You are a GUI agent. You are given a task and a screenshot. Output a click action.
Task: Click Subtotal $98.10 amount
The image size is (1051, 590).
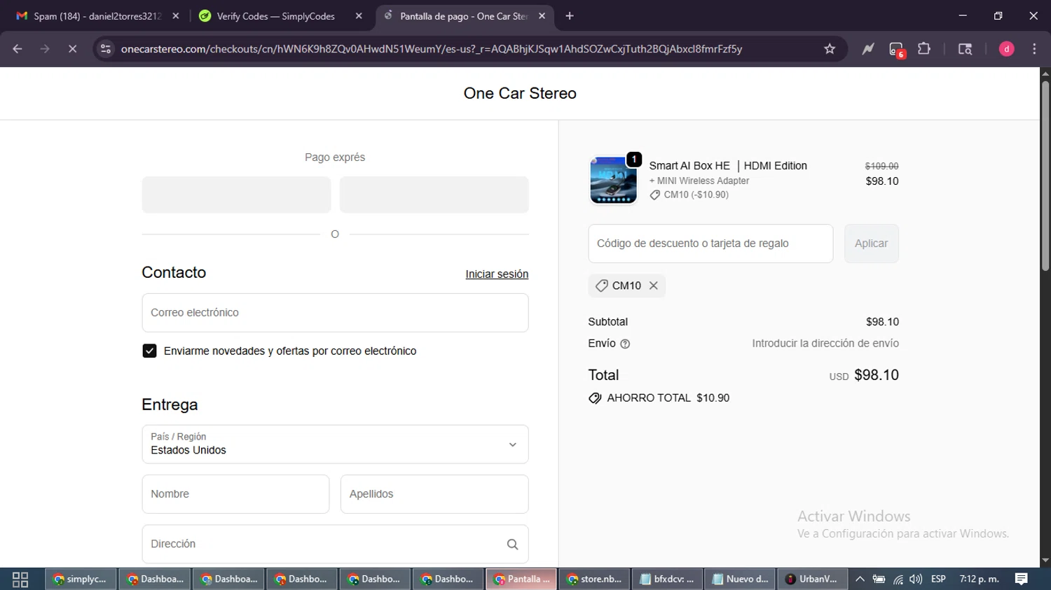[x=882, y=322]
